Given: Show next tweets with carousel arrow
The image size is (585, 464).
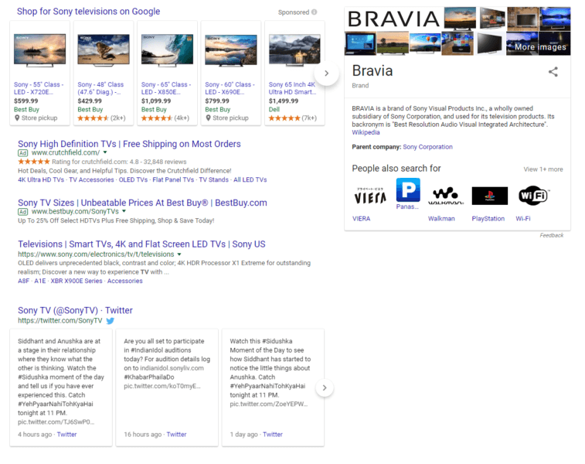Looking at the screenshot, I should [325, 388].
